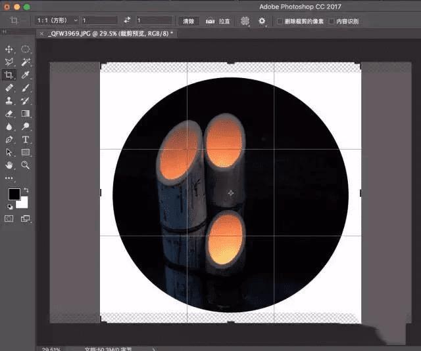Screen dimensions: 421x351
Task: Open the black foreground color swatch
Action: [x=14, y=194]
